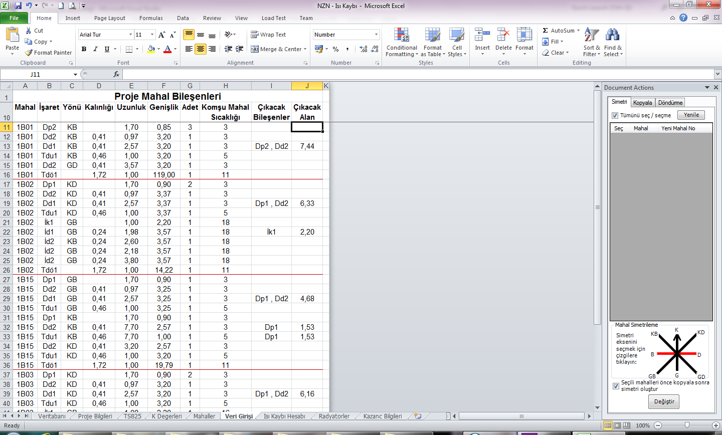722x435 pixels.
Task: Toggle the 'Tümünü seç / seçme' checkbox
Action: click(615, 115)
